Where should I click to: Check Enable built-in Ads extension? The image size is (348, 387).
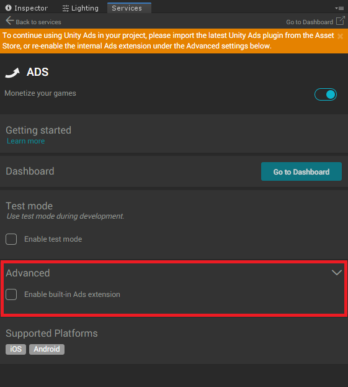tap(11, 294)
